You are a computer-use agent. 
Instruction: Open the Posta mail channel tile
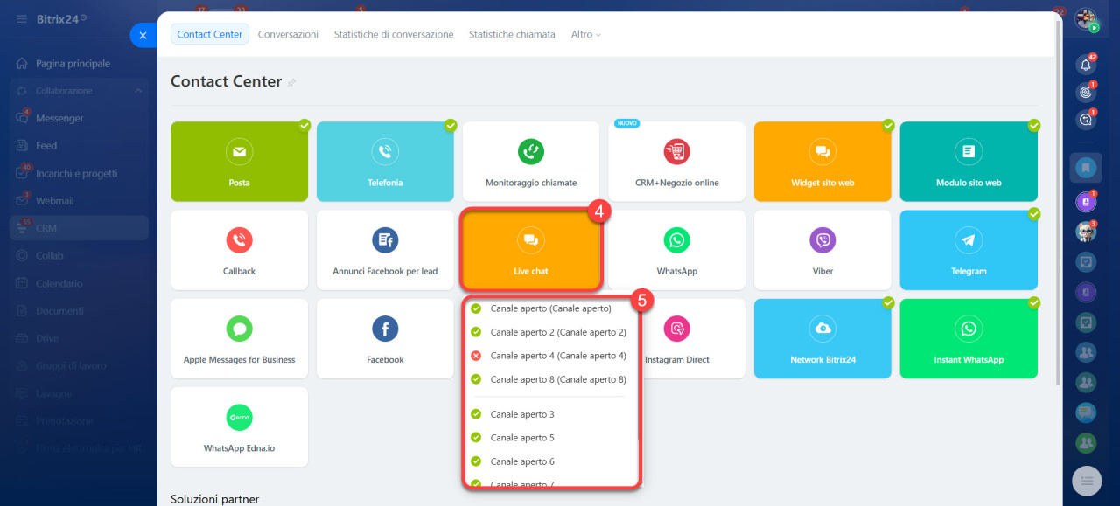point(239,162)
